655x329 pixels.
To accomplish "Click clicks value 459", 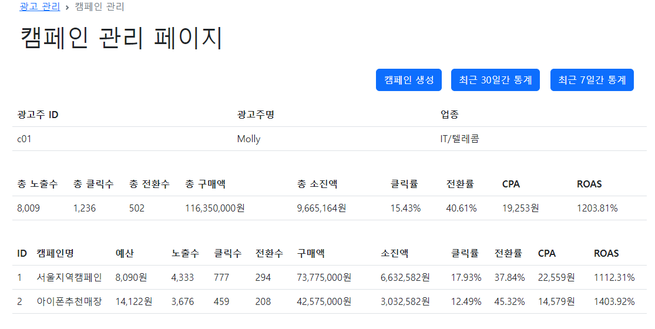I will [221, 302].
